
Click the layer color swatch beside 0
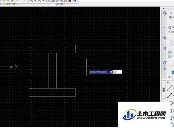(x=15, y=4)
